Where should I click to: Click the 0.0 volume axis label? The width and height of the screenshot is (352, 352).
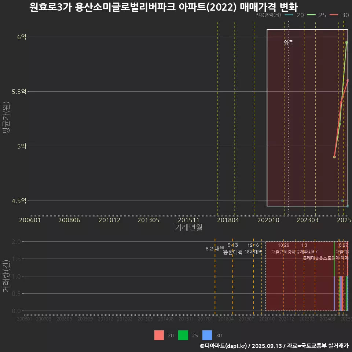point(16,311)
